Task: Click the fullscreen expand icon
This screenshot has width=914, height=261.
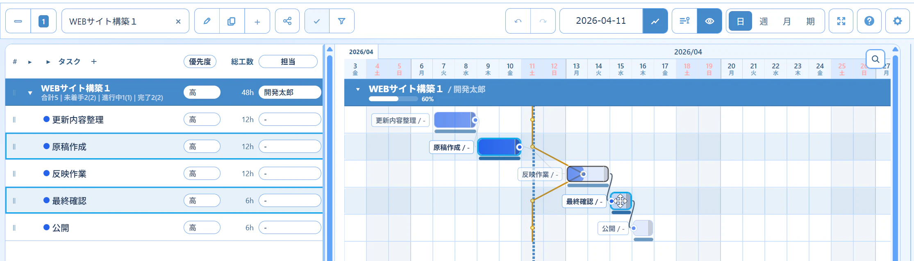Action: click(841, 21)
